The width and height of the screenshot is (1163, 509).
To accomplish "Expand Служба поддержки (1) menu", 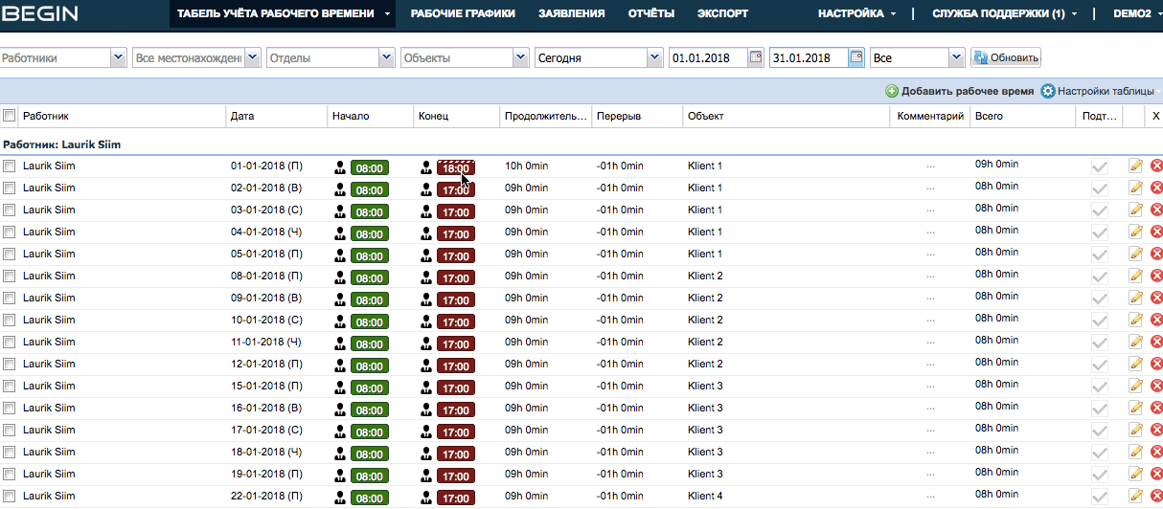I will [1004, 13].
